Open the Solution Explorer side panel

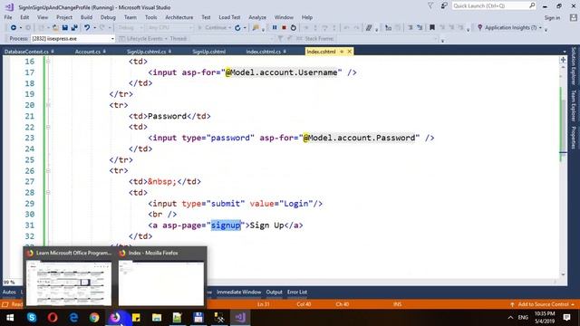point(574,66)
